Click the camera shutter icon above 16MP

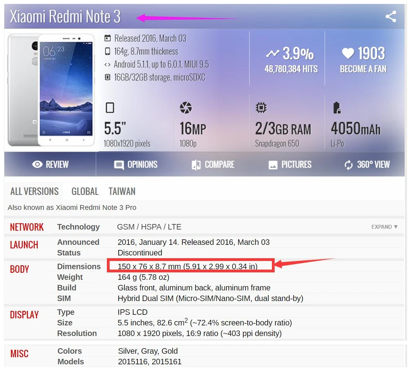[x=186, y=108]
